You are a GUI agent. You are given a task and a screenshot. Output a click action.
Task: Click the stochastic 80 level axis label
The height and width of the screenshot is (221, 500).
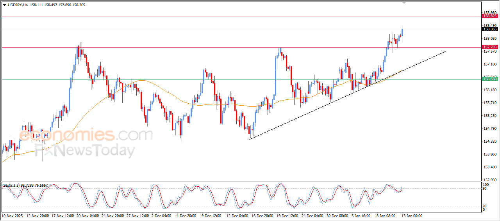485,189
